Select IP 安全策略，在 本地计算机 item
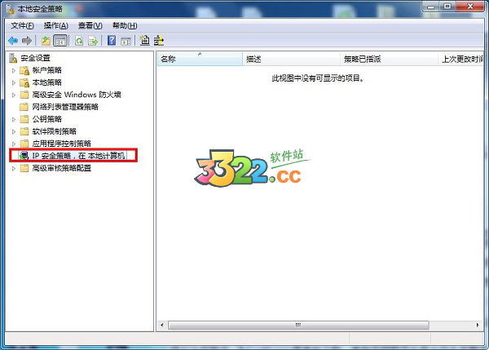Screen dimensions: 489x350 79,155
